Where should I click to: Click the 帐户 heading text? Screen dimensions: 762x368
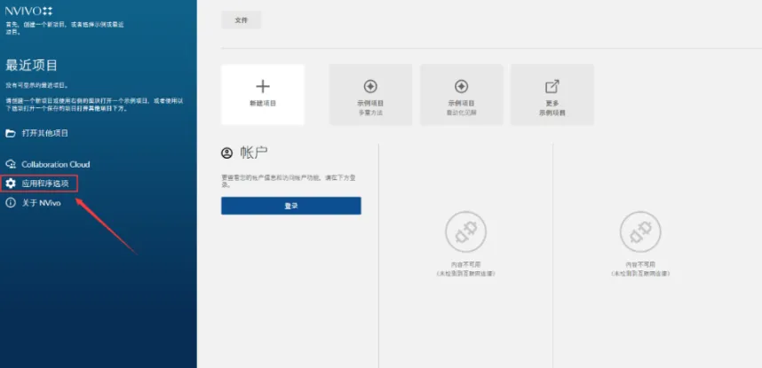(254, 153)
